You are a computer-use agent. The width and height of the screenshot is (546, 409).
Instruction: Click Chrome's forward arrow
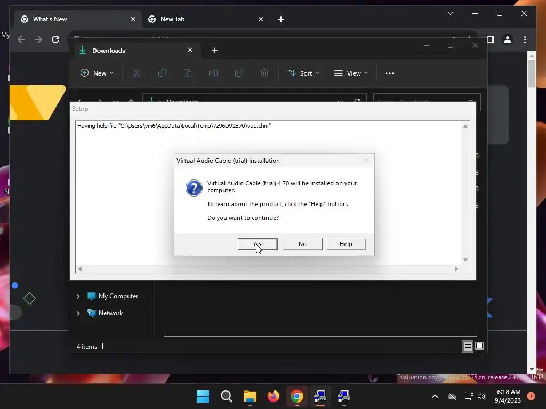click(38, 39)
